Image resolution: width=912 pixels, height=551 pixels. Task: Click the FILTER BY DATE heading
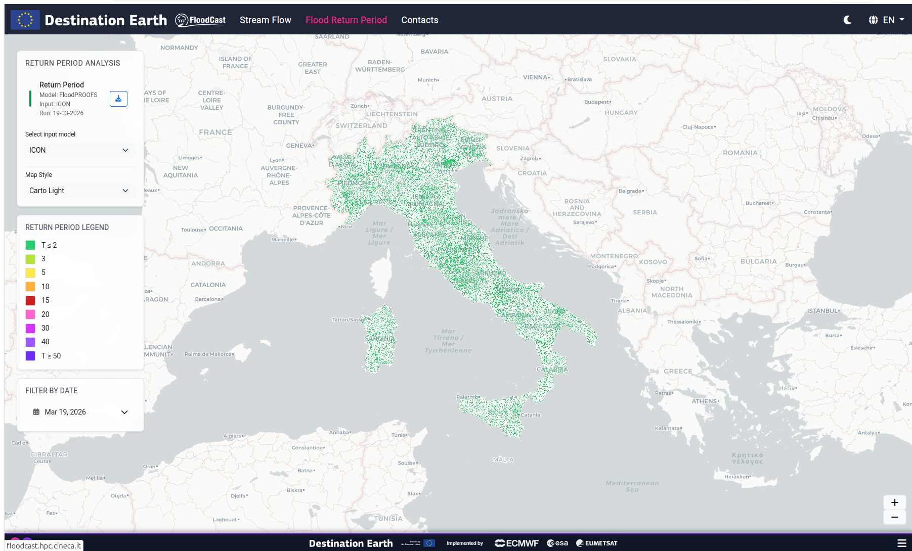click(52, 391)
